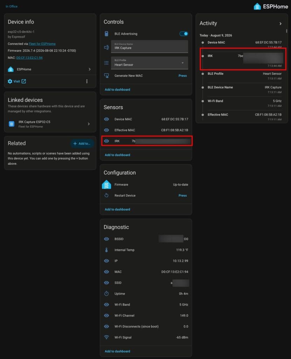Image resolution: width=291 pixels, height=359 pixels.
Task: Click the eye icon next to Effective MAC sensor
Action: (106, 130)
